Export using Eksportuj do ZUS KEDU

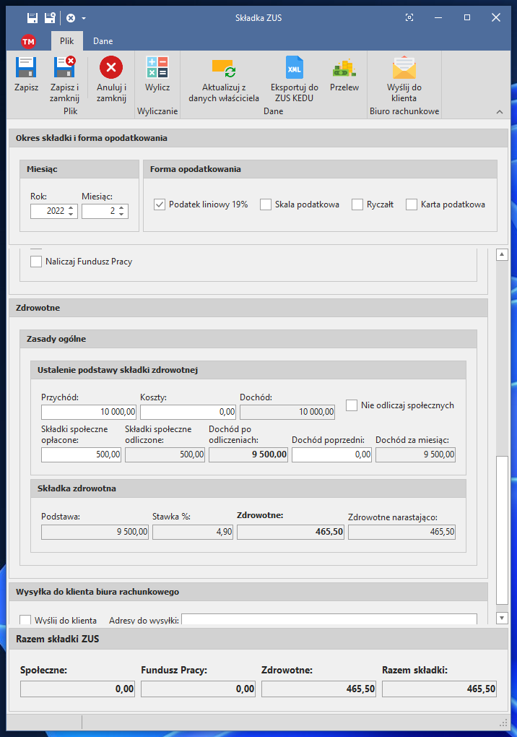(x=295, y=69)
